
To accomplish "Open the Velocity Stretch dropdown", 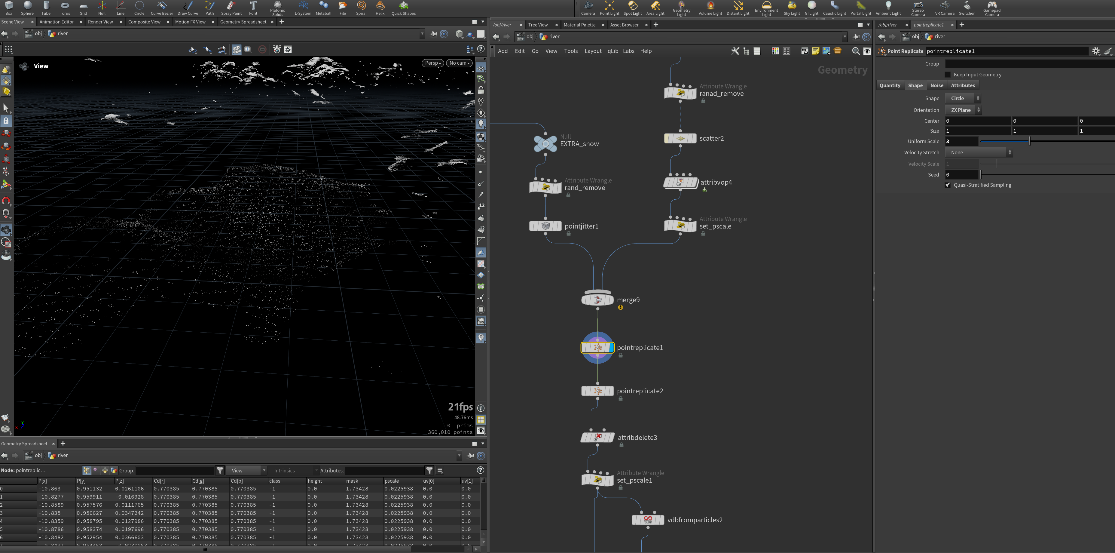I will (979, 152).
